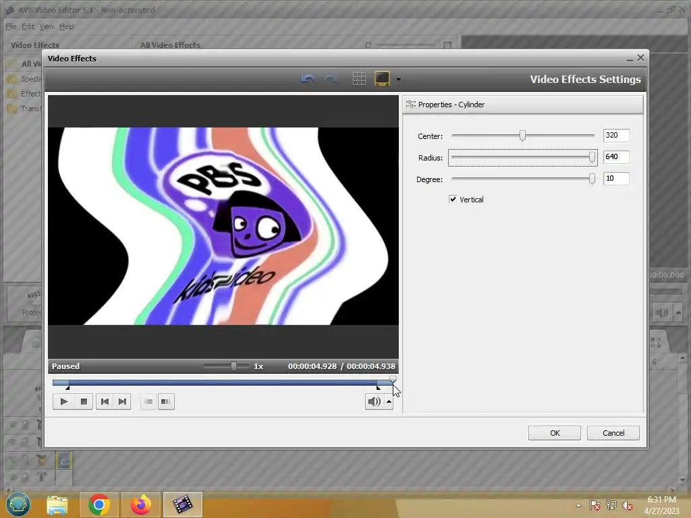Confirm effect settings with OK
691x518 pixels.
555,433
